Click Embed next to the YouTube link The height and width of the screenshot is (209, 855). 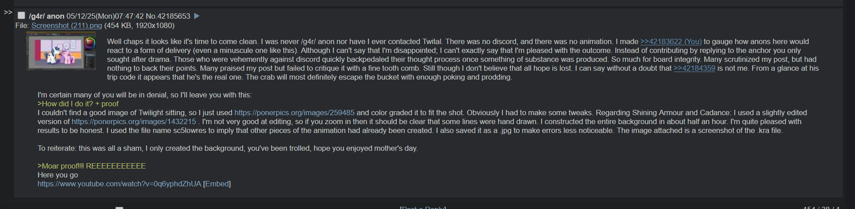(x=217, y=184)
